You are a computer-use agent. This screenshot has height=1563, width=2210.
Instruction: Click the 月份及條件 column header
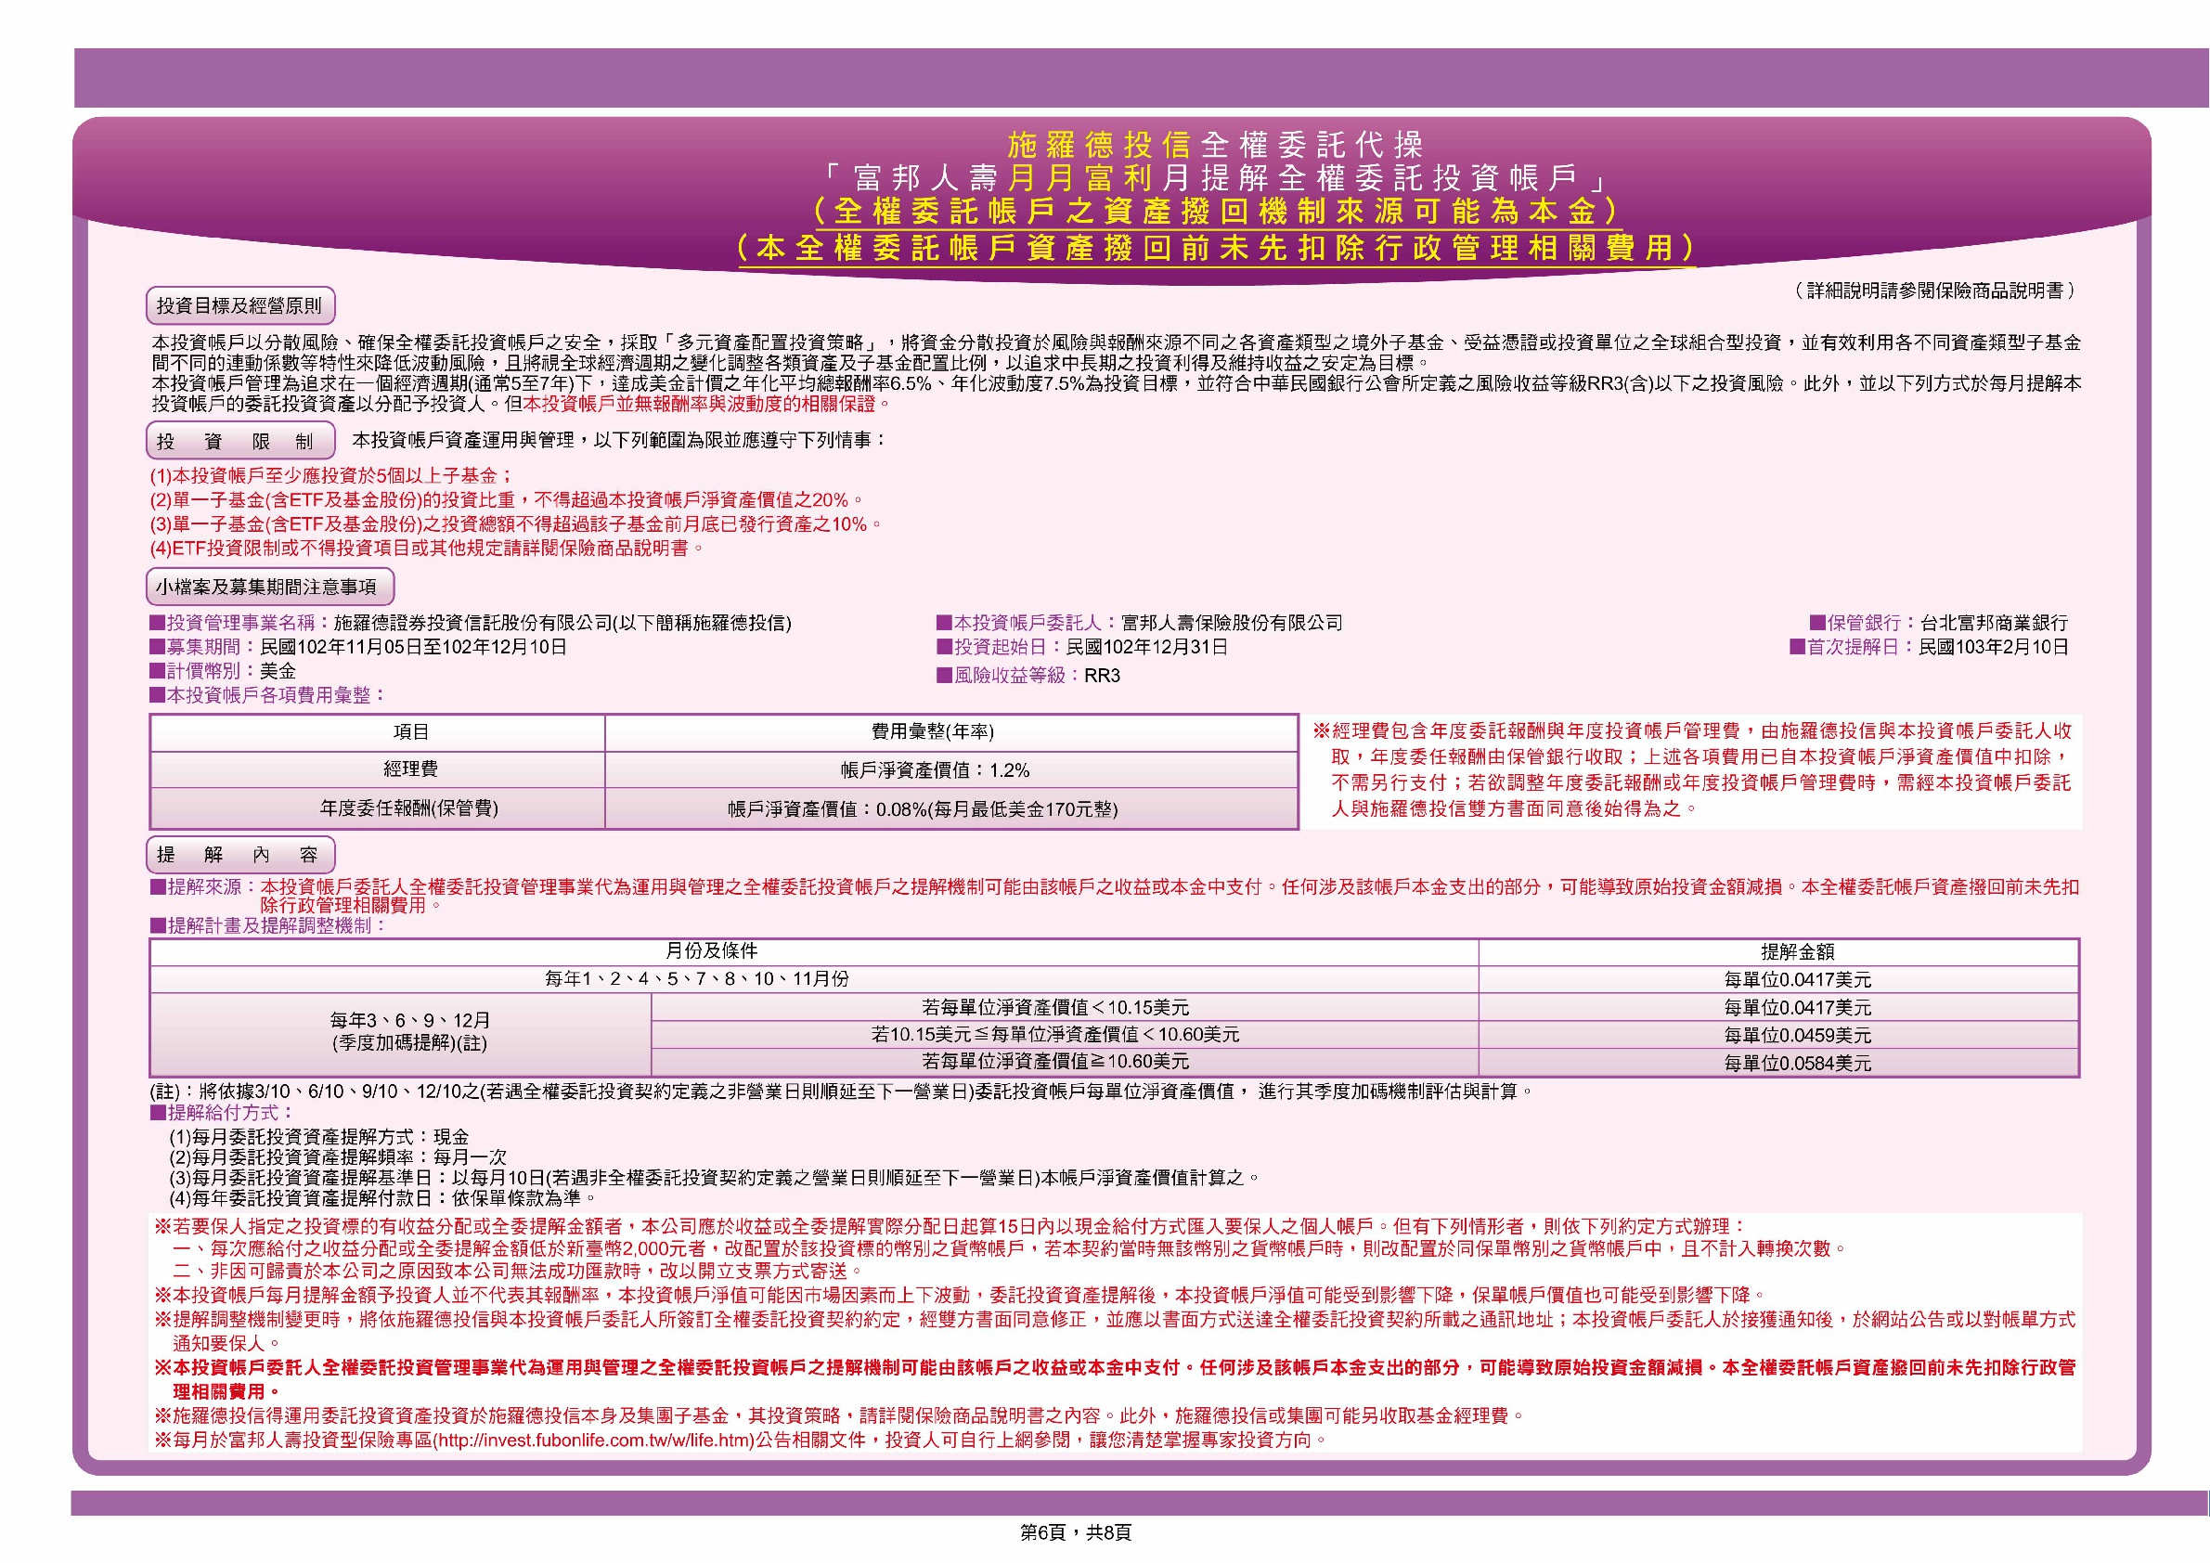[814, 952]
